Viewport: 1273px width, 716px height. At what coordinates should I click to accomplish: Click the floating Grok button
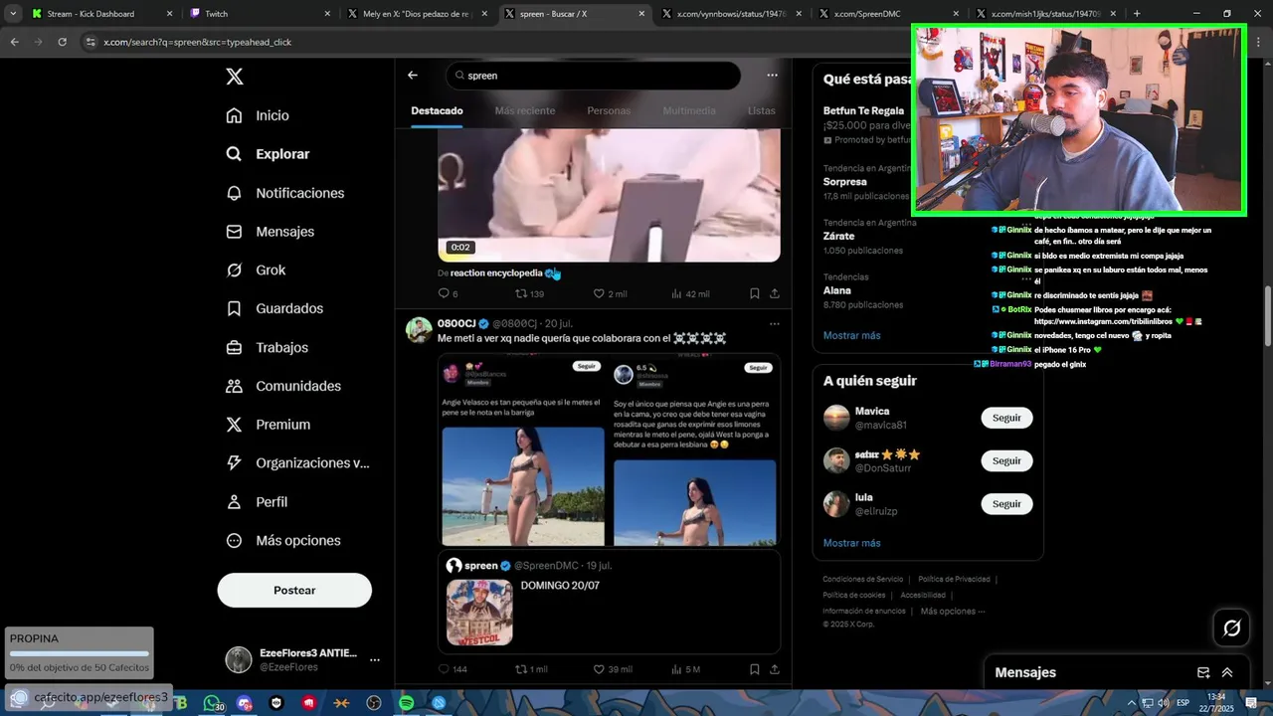tap(1231, 627)
